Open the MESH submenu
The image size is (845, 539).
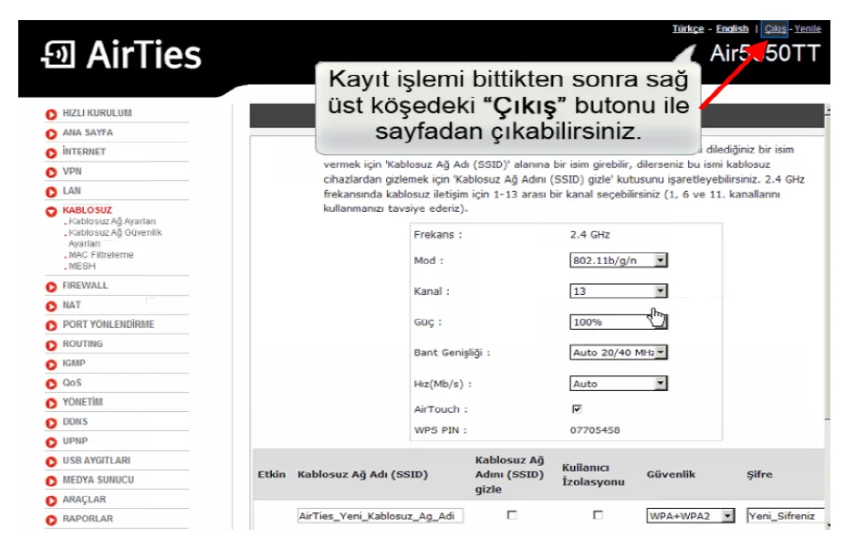coord(82,266)
